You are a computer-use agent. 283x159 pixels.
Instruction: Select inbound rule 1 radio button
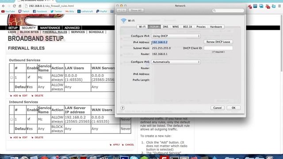[11, 119]
